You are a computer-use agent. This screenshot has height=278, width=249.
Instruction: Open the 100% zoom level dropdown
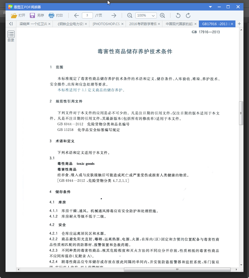pyautogui.click(x=146, y=15)
